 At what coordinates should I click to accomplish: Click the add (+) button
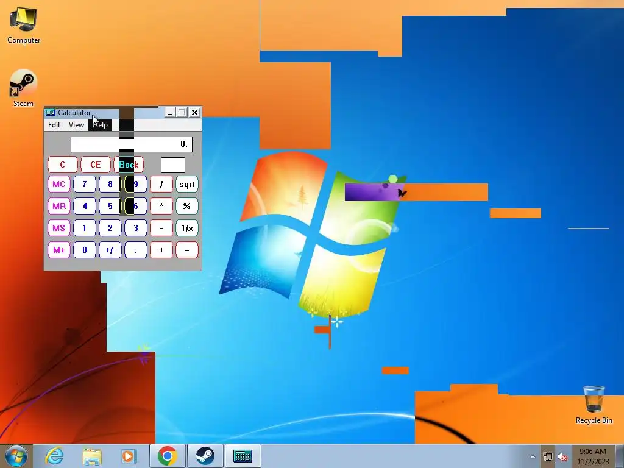pyautogui.click(x=161, y=250)
